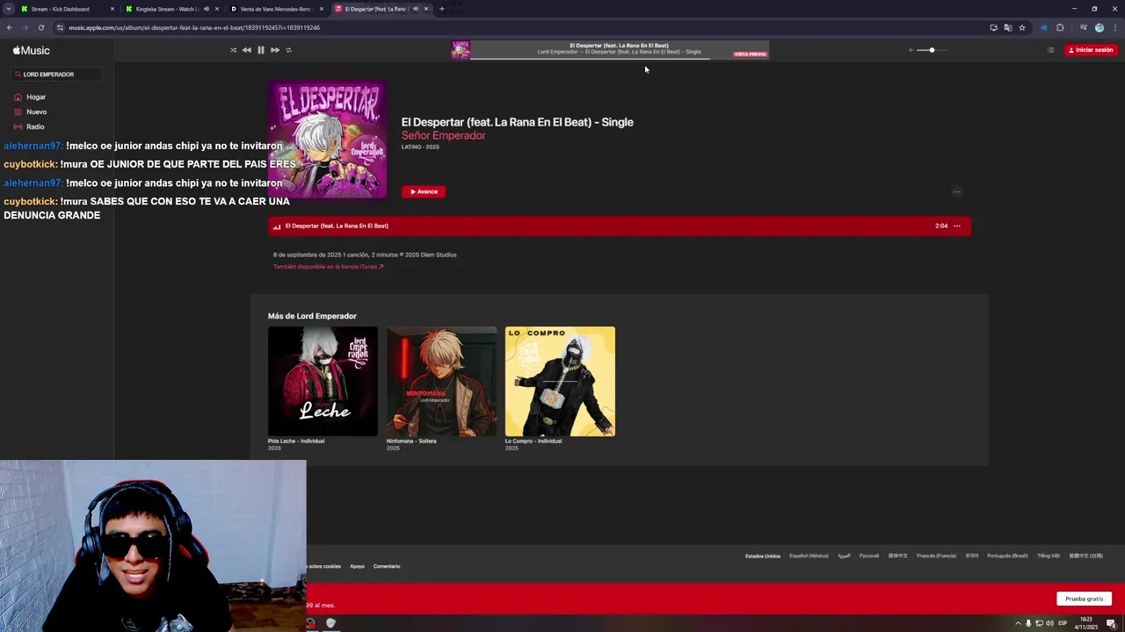The height and width of the screenshot is (632, 1125).
Task: Open the Ninfomana - Soltera album cover
Action: point(441,381)
